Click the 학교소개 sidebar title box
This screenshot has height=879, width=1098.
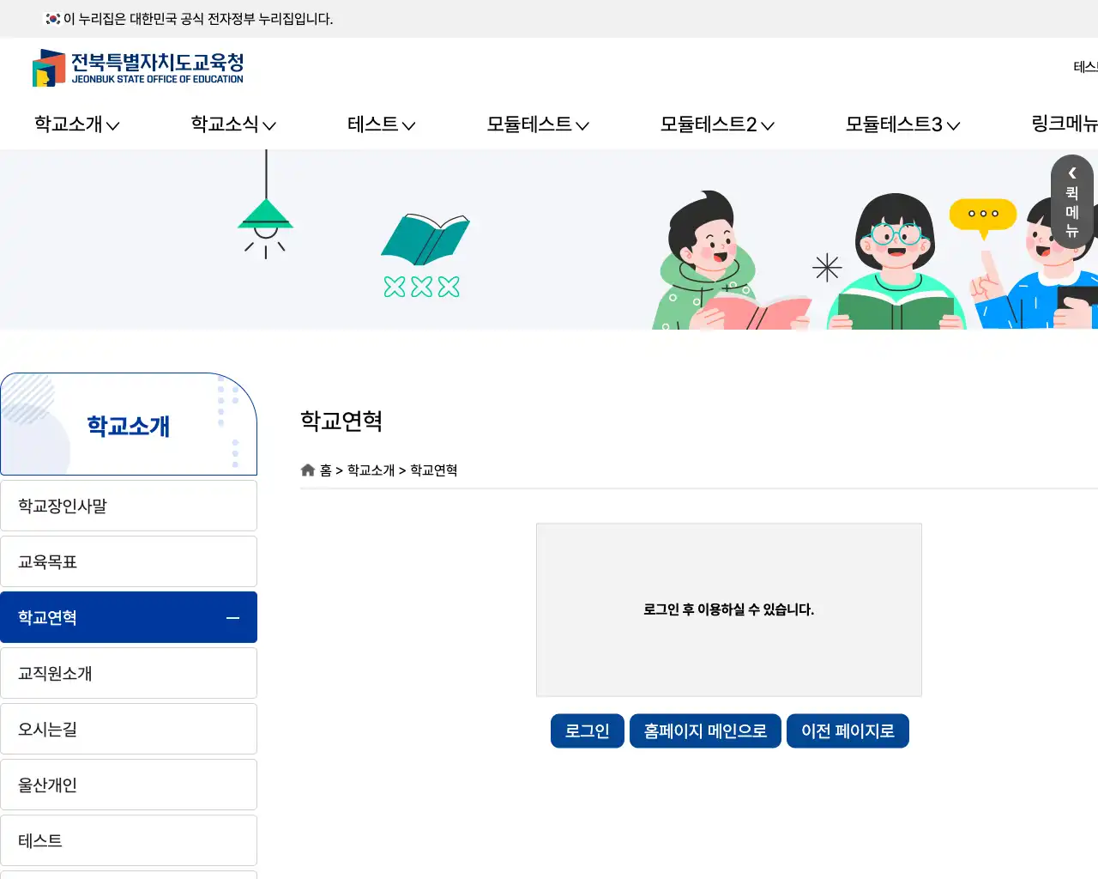(x=129, y=424)
